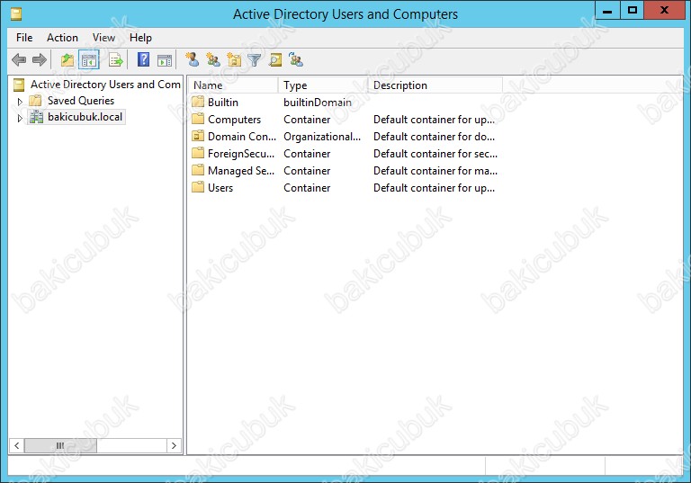Click the title bar application icon
The height and width of the screenshot is (483, 691).
[x=16, y=14]
